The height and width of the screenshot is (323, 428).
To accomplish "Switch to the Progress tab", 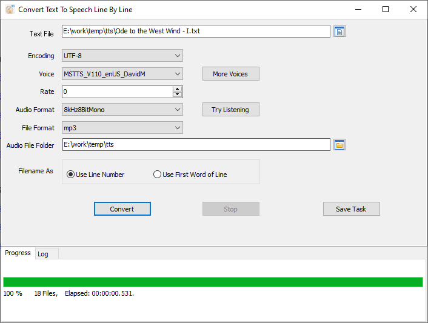I will click(18, 253).
